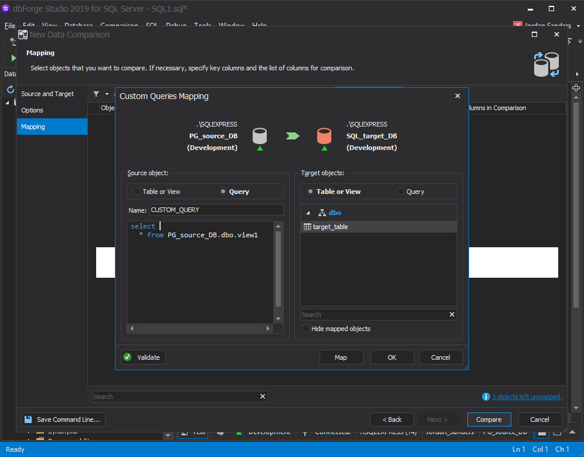
Task: Click the query Name input field
Action: click(x=216, y=210)
